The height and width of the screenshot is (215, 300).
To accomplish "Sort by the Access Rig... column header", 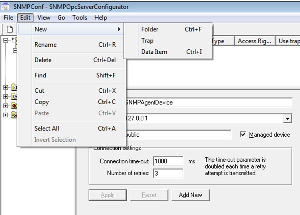I will [255, 41].
